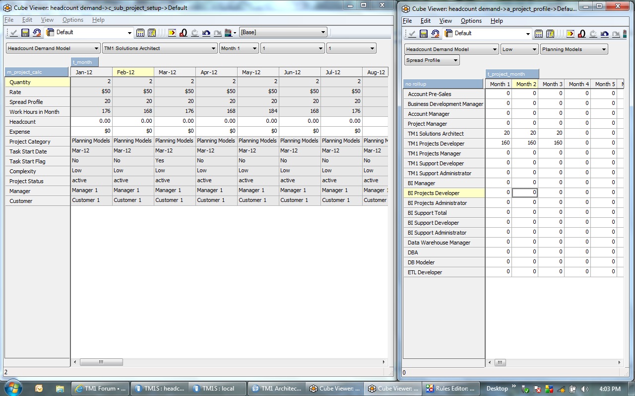Select the BI Projects Developer row header
The width and height of the screenshot is (635, 396).
444,193
